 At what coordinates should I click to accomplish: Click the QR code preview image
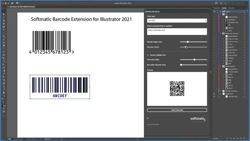coord(177,89)
